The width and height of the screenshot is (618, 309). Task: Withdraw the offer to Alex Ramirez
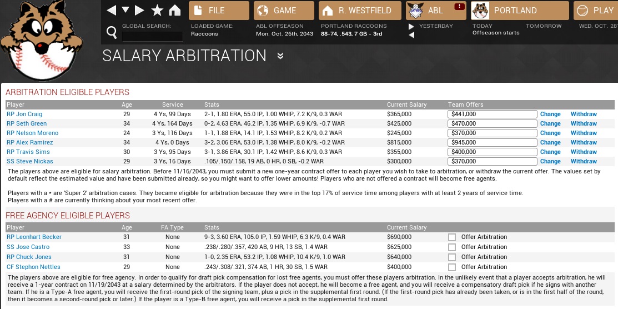[584, 142]
